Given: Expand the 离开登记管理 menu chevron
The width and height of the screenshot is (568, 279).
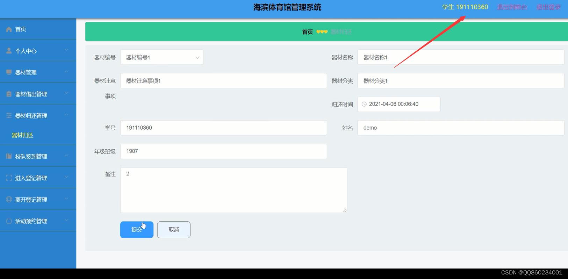Looking at the screenshot, I should pos(66,199).
